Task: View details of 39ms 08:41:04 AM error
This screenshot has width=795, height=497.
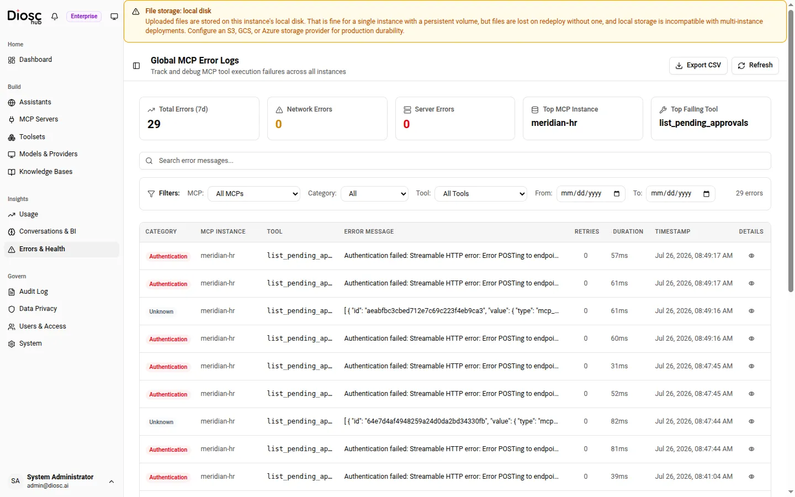Action: (751, 477)
